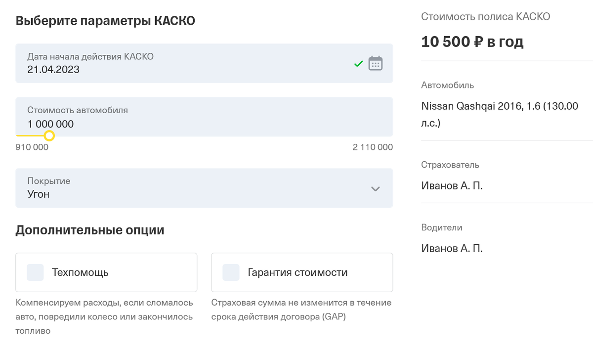Viewport: 593px width, 356px height.
Task: Click the policy price 10 500 ₽ в год
Action: coord(472,42)
